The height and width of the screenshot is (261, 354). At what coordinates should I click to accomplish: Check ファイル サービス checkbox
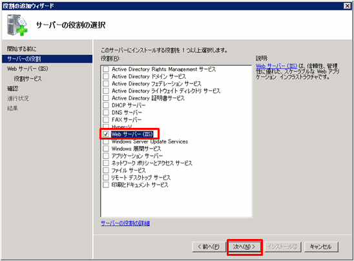(106, 171)
